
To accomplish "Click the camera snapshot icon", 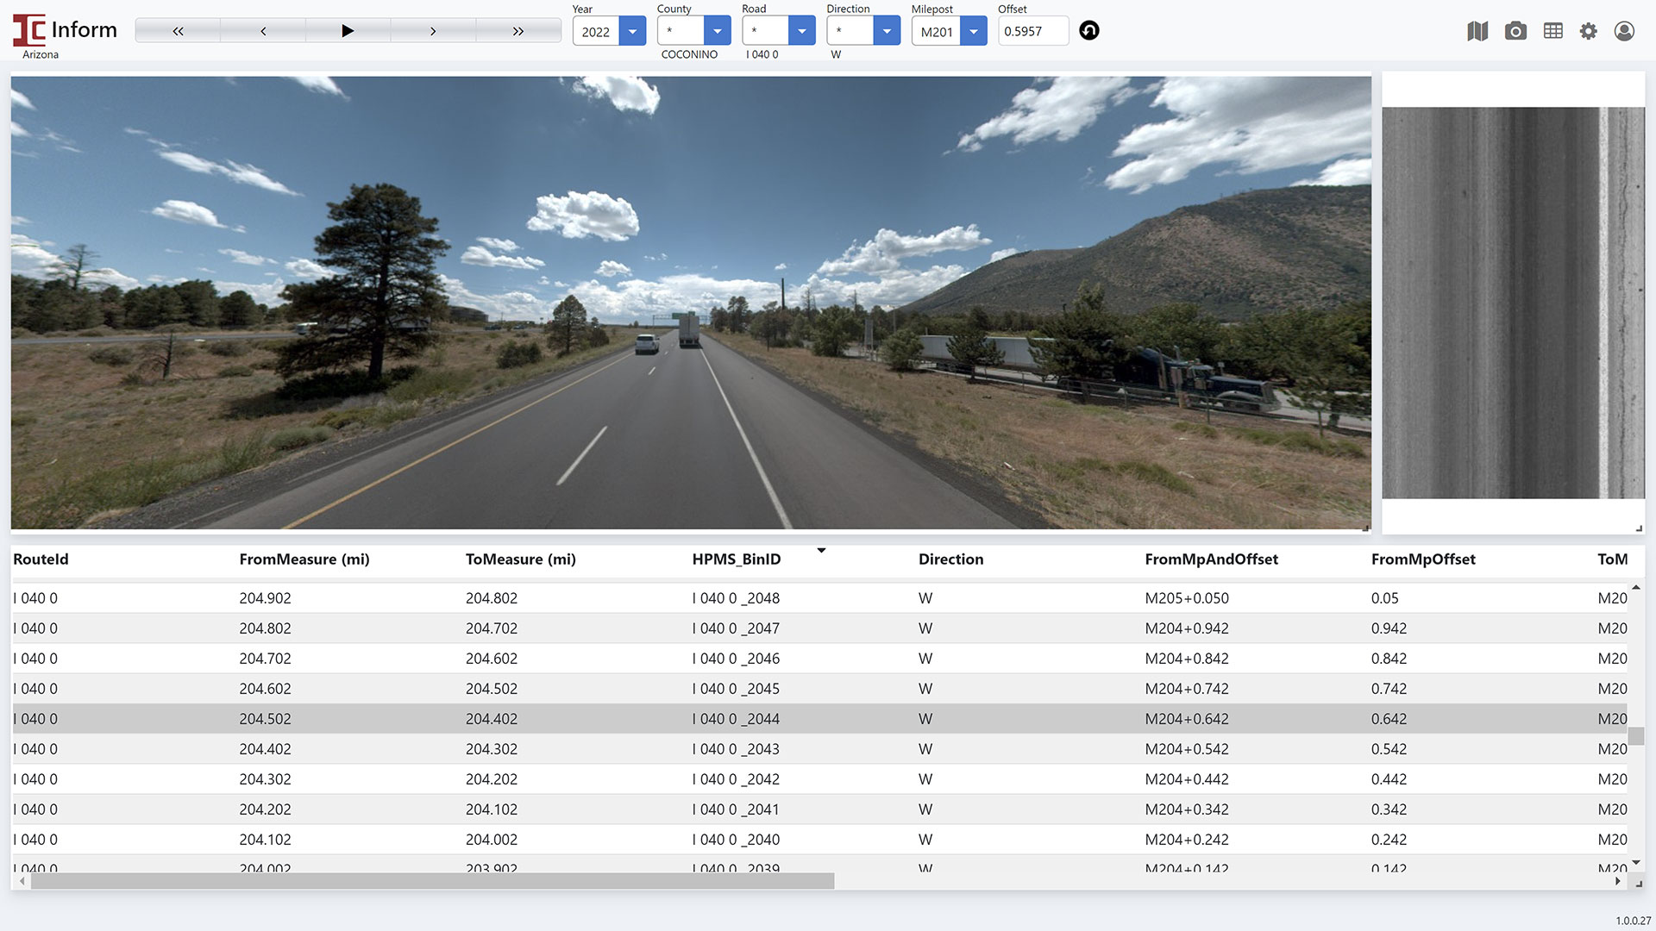I will (1515, 32).
